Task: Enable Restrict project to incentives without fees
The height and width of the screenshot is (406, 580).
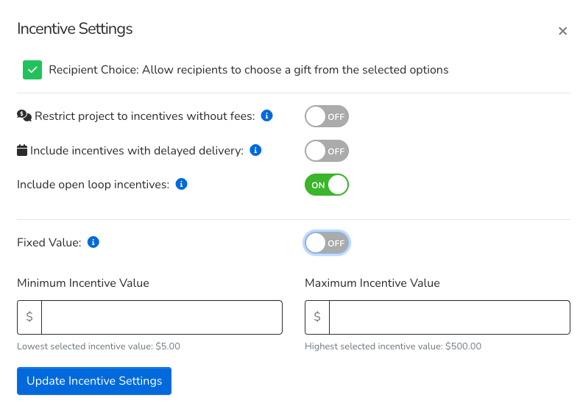Action: [326, 116]
